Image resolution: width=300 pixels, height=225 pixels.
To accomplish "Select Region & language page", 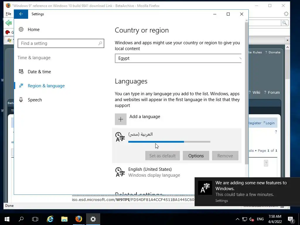I will [x=46, y=86].
